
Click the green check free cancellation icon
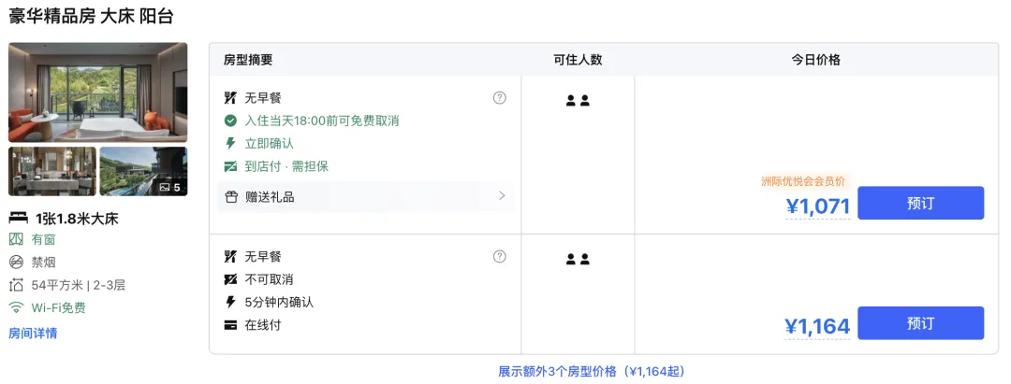230,121
